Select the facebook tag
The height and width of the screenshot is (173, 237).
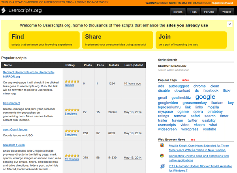tap(211, 90)
